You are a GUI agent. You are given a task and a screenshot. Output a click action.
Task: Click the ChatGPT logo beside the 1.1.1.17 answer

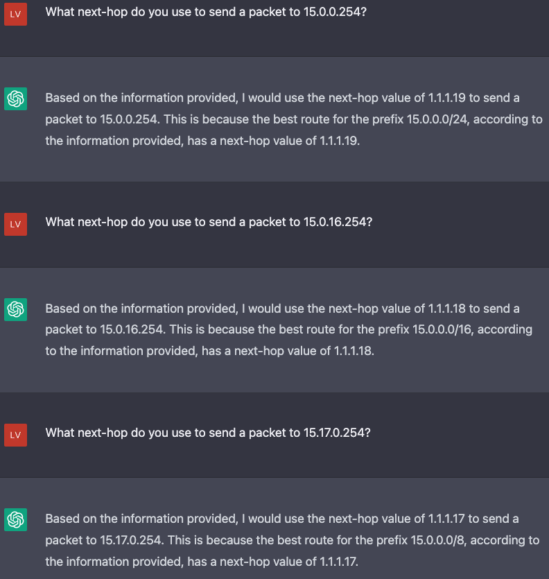tap(15, 519)
